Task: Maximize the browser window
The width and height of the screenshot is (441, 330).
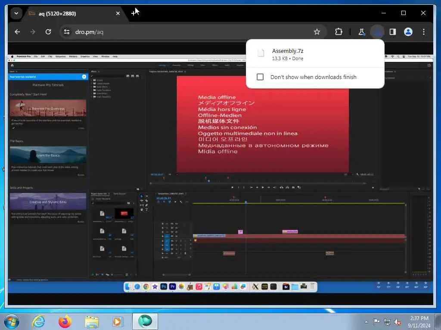Action: 403,13
